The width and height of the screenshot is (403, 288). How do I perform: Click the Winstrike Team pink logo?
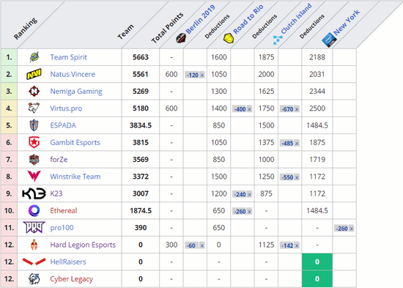pos(34,177)
